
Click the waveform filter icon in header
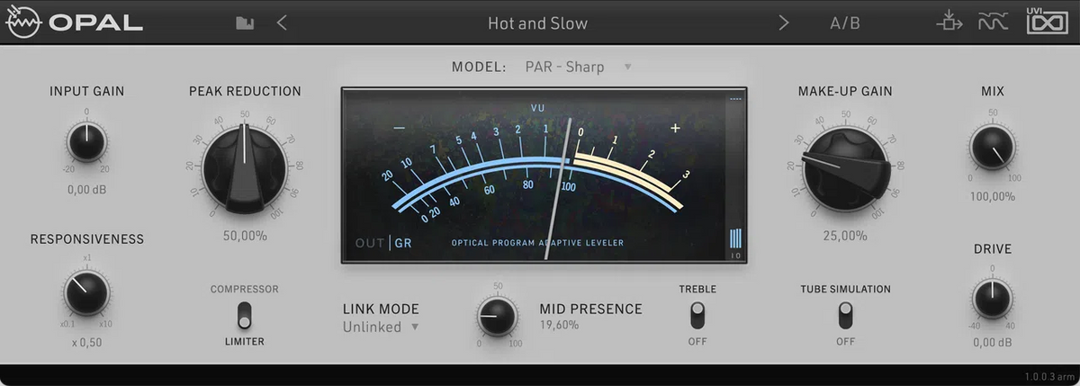[992, 22]
